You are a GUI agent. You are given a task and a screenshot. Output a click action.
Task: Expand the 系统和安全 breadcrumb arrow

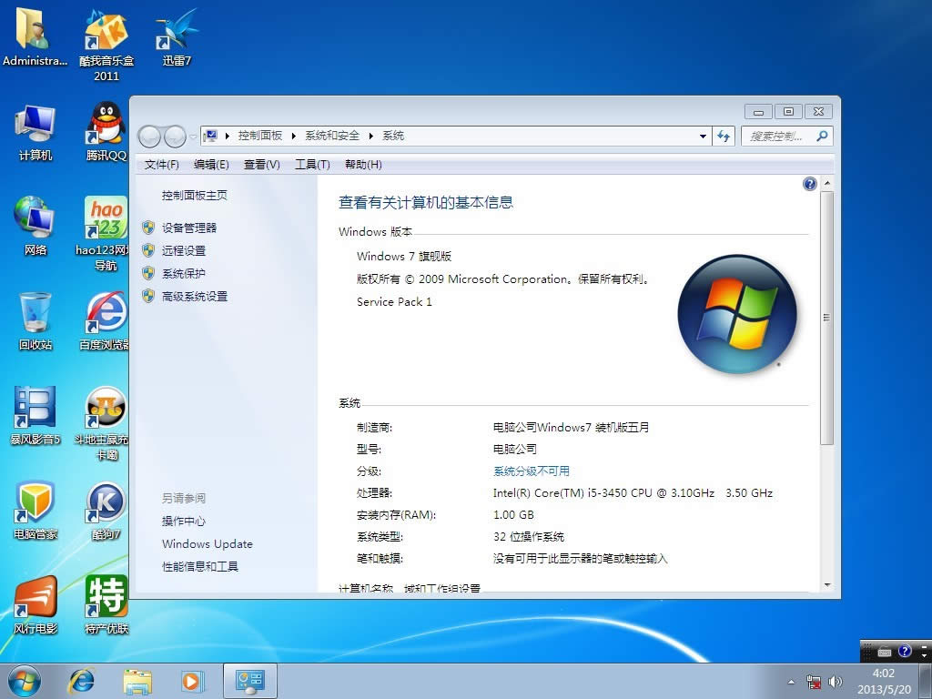(x=370, y=135)
